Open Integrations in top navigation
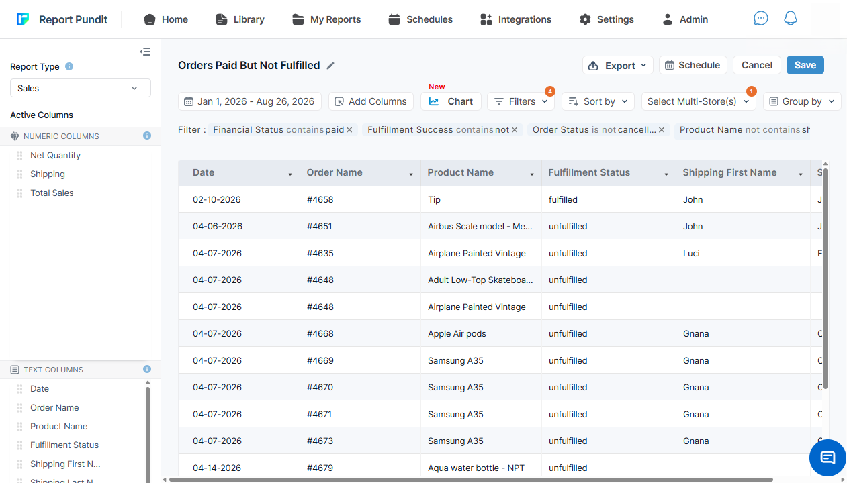Screen dimensions: 847x483 pos(516,19)
